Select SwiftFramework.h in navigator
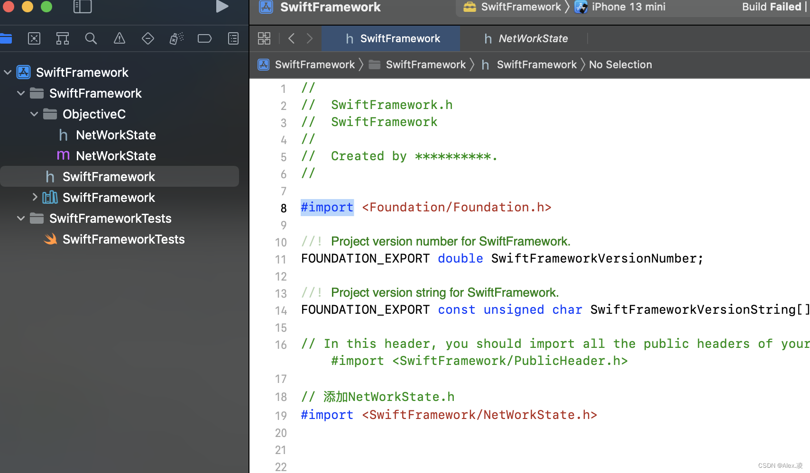The width and height of the screenshot is (810, 473). (120, 176)
